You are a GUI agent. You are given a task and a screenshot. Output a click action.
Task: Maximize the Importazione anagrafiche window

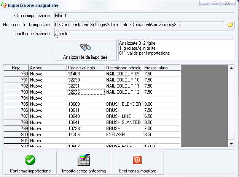215,3
